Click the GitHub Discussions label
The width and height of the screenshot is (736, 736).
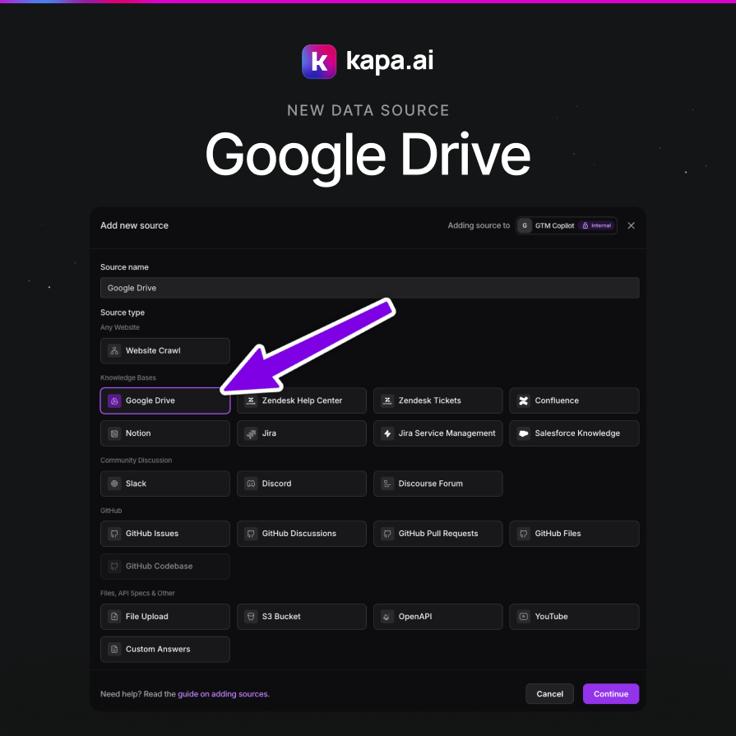click(x=299, y=534)
